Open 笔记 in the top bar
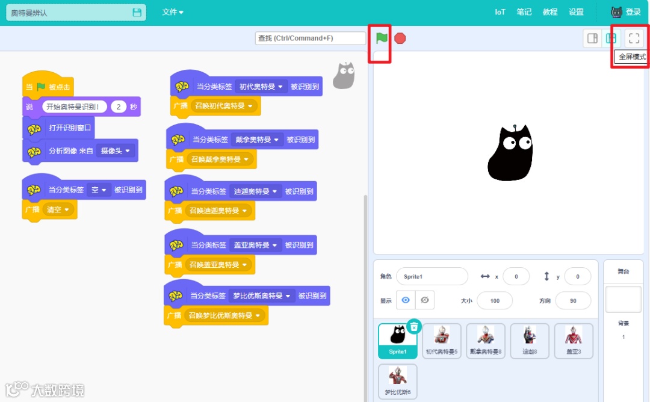Image resolution: width=650 pixels, height=402 pixels. [524, 12]
